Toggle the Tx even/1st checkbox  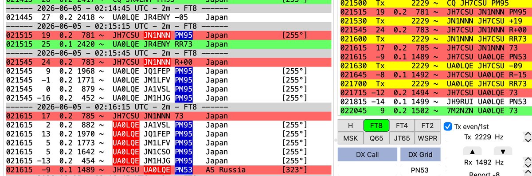coord(448,126)
